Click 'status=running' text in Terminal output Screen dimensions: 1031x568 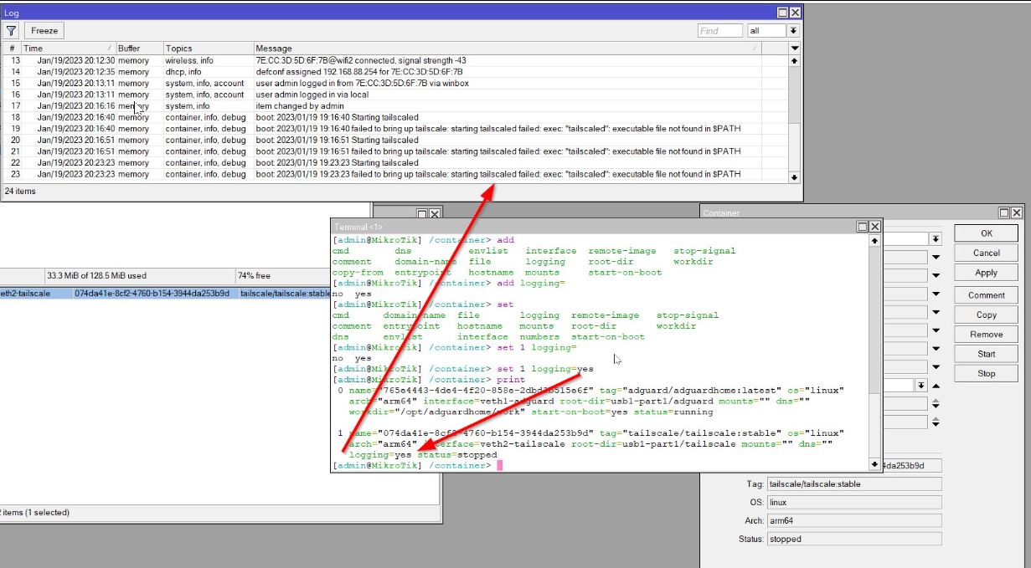point(674,412)
